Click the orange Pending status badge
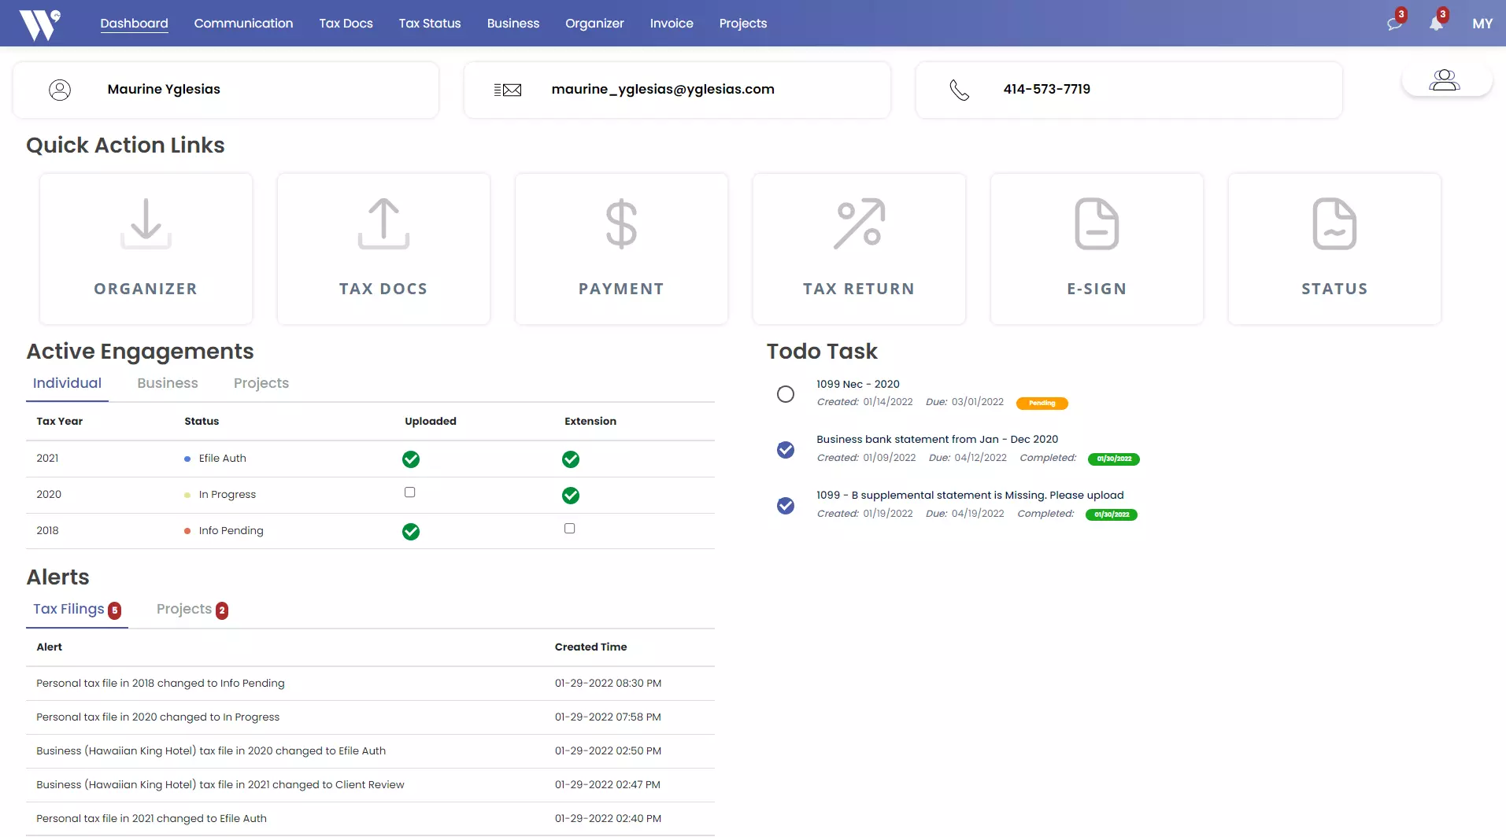The image size is (1506, 837). (1042, 404)
